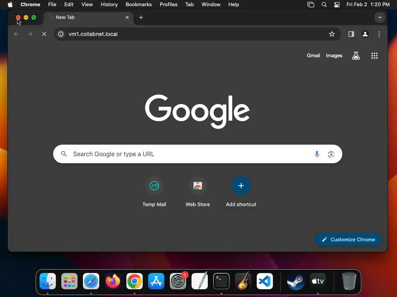Open TextEdit from the Dock
This screenshot has height=297, width=397.
(200, 281)
